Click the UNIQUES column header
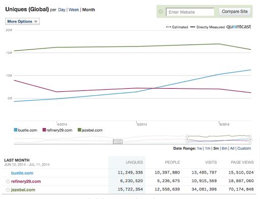 pos(134,162)
